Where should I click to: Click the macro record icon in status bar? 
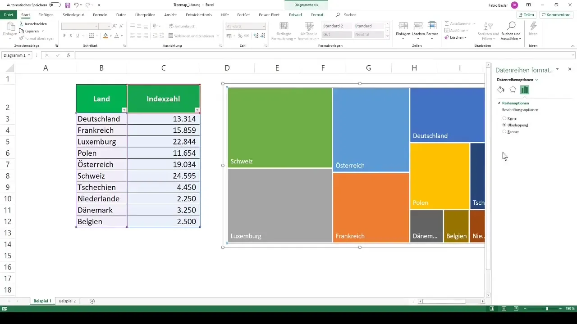coord(4,309)
